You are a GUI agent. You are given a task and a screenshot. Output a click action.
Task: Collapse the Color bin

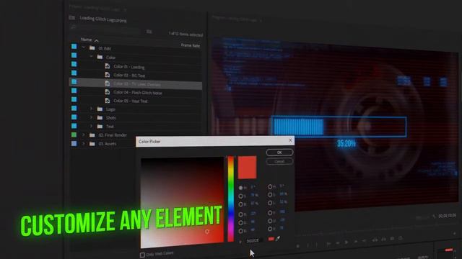point(92,56)
